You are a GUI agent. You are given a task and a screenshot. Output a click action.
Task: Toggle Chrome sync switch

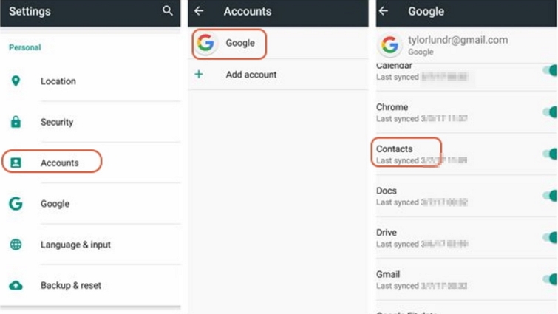pos(550,112)
